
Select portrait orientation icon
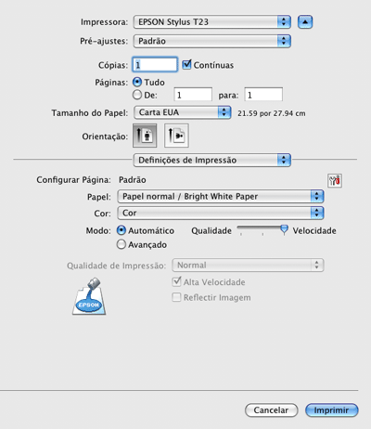point(145,136)
